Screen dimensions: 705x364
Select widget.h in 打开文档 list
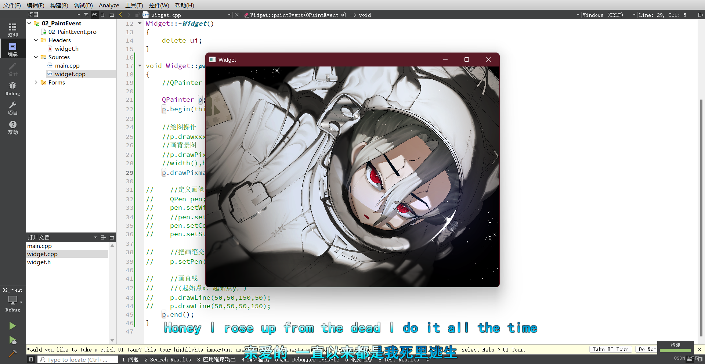pyautogui.click(x=39, y=262)
